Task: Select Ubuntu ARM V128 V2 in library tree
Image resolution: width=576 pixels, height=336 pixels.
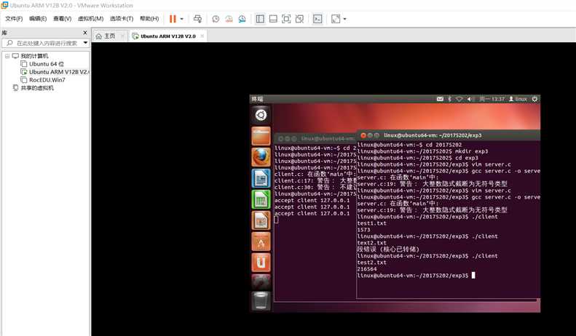Action: [59, 72]
